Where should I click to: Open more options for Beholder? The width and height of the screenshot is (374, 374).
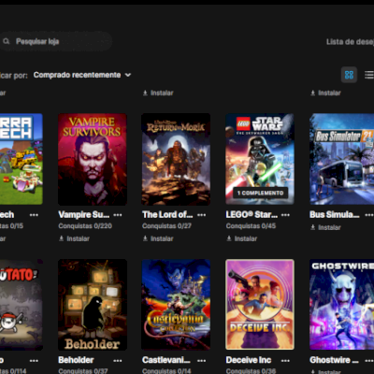tap(118, 360)
